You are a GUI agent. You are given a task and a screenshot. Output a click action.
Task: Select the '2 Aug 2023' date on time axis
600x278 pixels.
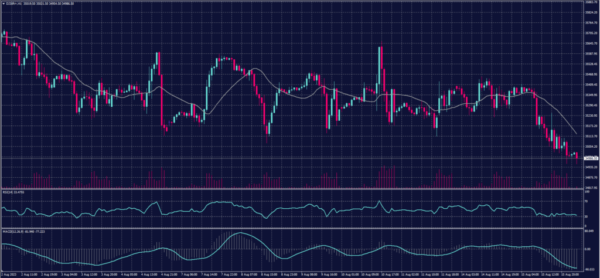coord(8,274)
